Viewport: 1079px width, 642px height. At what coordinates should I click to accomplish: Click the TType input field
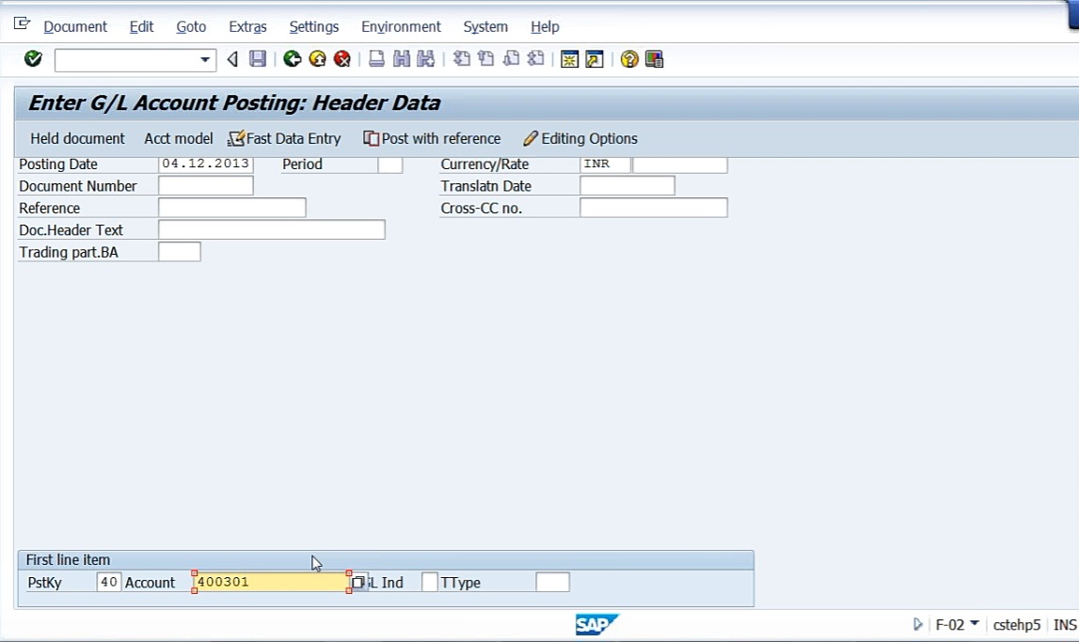coord(552,582)
